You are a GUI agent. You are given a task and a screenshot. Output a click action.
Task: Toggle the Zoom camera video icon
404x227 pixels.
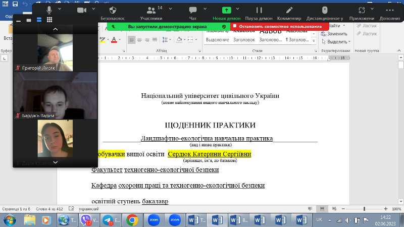(x=82, y=10)
